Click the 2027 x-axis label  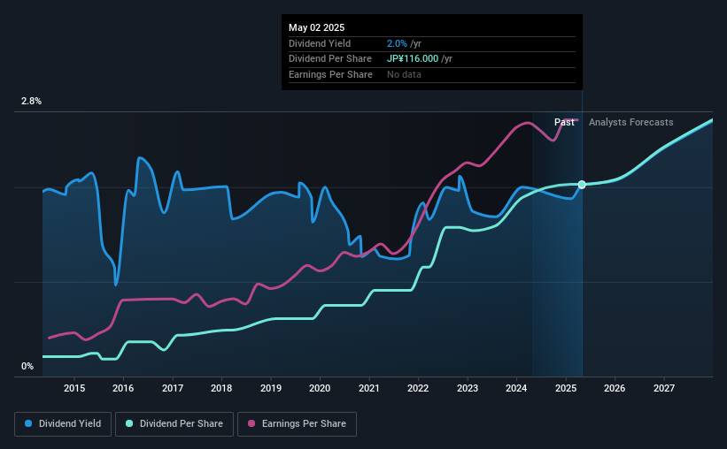click(x=664, y=388)
